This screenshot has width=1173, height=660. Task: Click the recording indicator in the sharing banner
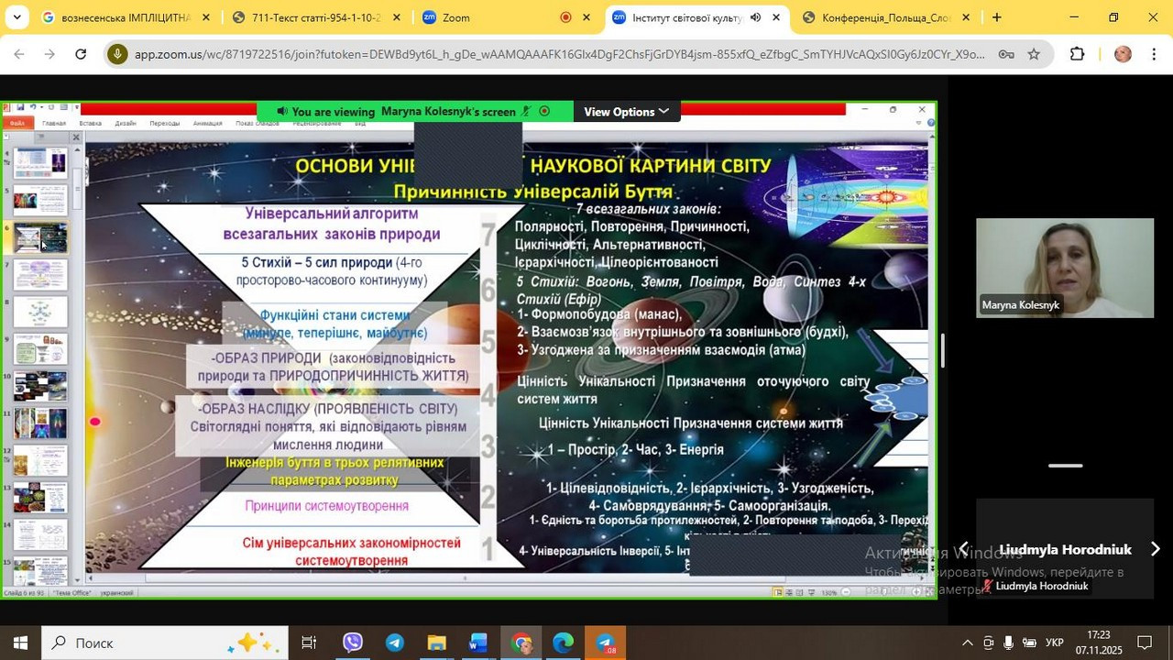pyautogui.click(x=545, y=112)
